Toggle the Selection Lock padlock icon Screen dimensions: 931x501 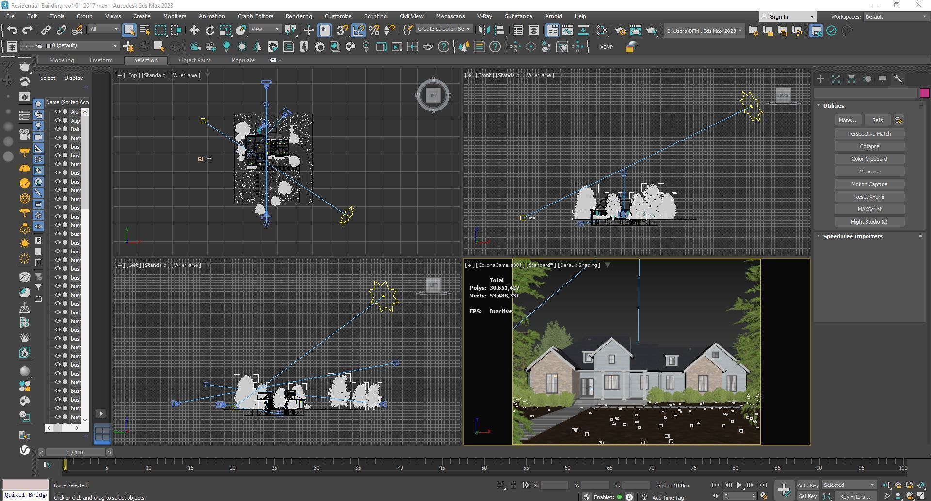click(513, 485)
